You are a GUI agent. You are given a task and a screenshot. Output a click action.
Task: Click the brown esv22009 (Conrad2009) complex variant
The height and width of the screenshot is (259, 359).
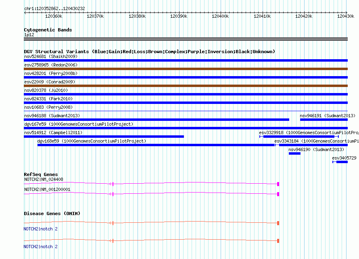[186, 86]
